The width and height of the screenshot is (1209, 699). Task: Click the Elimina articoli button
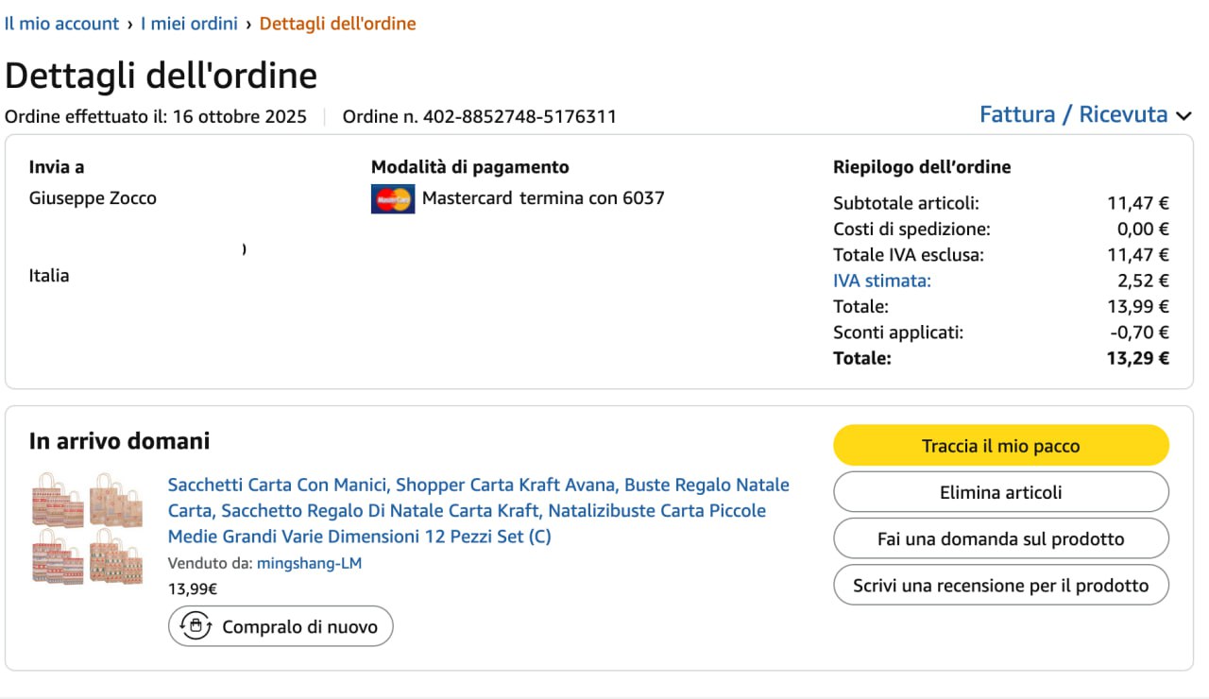click(1000, 492)
